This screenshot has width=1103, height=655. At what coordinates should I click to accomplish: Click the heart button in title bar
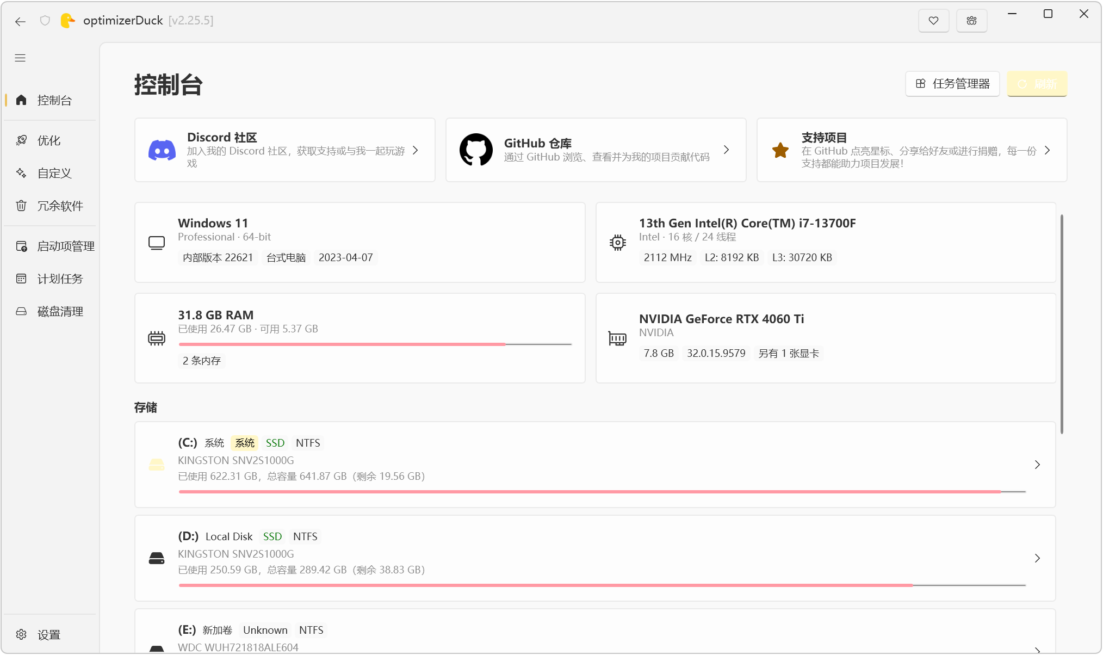click(x=933, y=21)
